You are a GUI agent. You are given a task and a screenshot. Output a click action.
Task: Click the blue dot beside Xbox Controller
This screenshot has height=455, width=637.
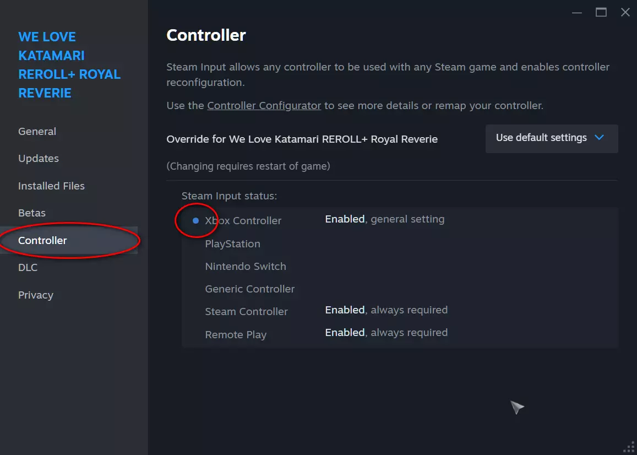[x=195, y=220]
